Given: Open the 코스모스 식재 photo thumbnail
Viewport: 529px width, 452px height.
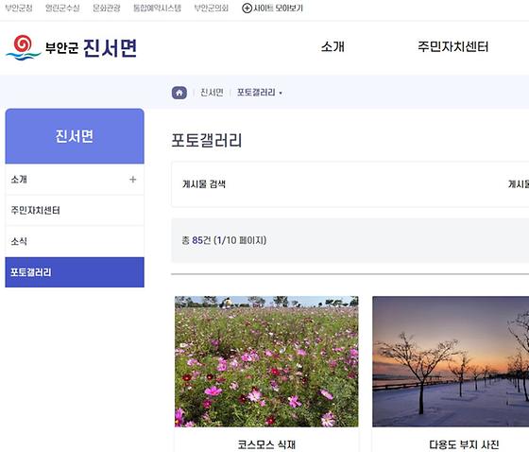Looking at the screenshot, I should [x=266, y=361].
